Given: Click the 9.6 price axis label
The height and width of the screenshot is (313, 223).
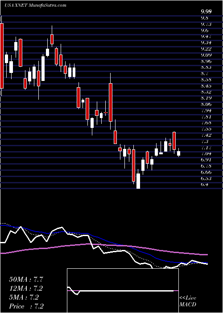Looking at the screenshot, I should pyautogui.click(x=204, y=30).
